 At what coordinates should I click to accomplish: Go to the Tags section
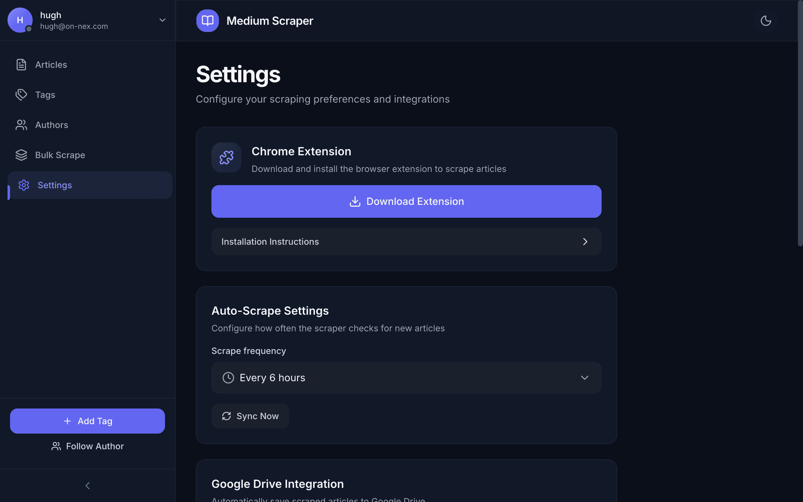point(45,95)
